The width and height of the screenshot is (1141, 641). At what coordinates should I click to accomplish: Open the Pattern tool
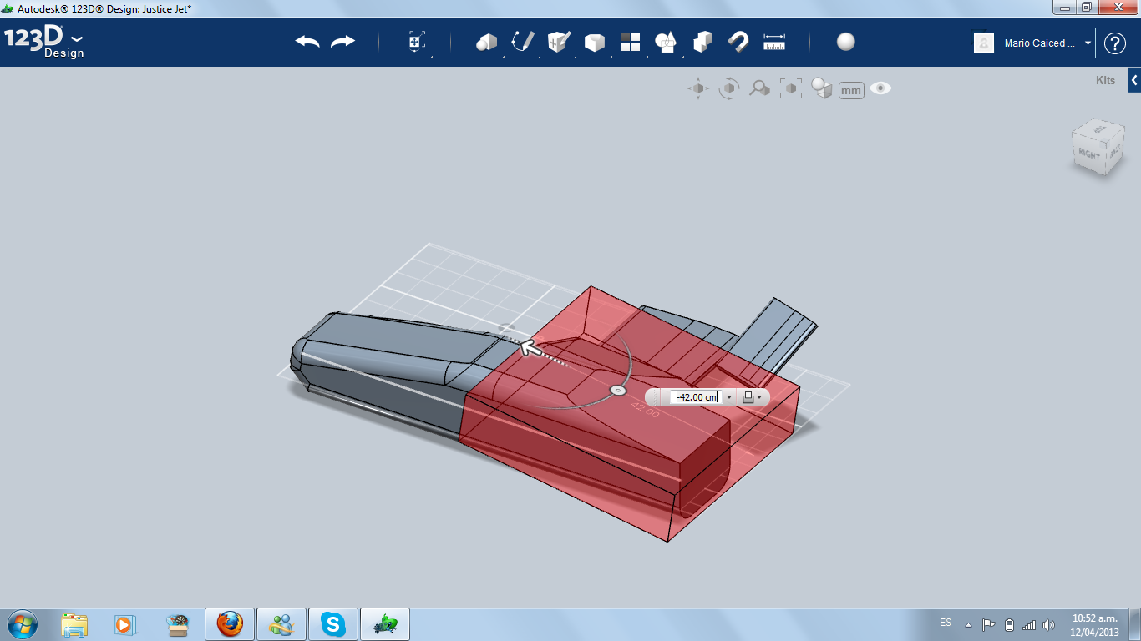tap(631, 42)
